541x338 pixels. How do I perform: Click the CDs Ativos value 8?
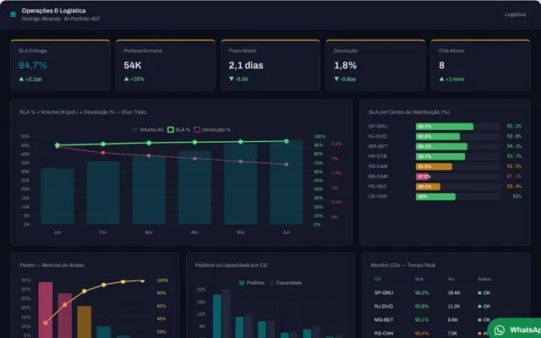pyautogui.click(x=442, y=65)
